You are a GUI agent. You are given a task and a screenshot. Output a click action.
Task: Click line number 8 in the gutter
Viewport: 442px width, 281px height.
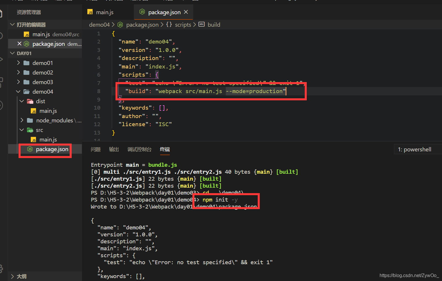click(x=99, y=91)
